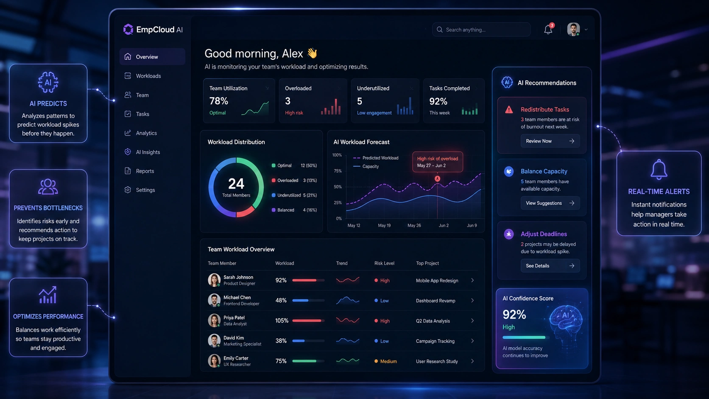Click the Adjust Deadlines purple star icon
The width and height of the screenshot is (709, 399).
(x=509, y=234)
